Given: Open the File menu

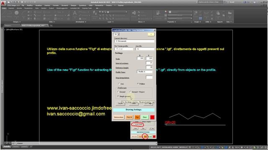Looking at the screenshot, I should pyautogui.click(x=23, y=5).
